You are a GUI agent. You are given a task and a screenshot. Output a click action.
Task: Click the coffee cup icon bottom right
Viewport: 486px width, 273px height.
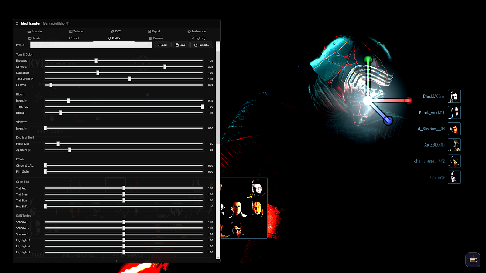pyautogui.click(x=473, y=260)
